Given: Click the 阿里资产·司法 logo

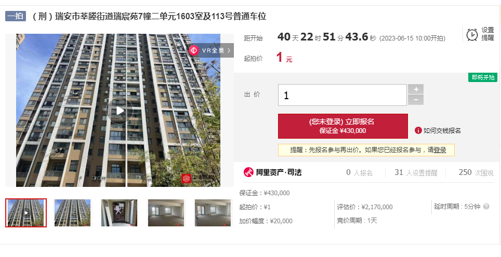Looking at the screenshot, I should click(272, 172).
